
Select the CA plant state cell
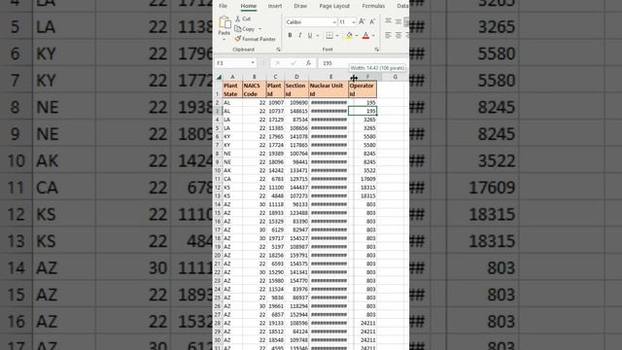tap(232, 179)
